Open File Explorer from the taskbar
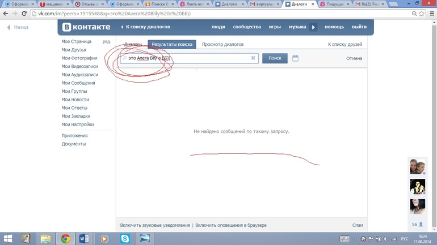The image size is (437, 245). coord(46,239)
